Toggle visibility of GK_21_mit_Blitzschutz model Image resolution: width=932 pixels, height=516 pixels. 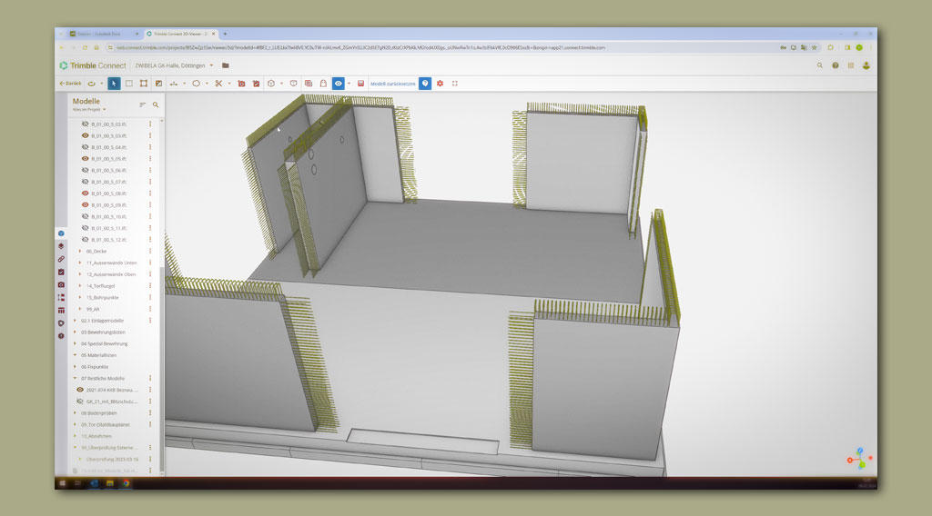(x=79, y=401)
